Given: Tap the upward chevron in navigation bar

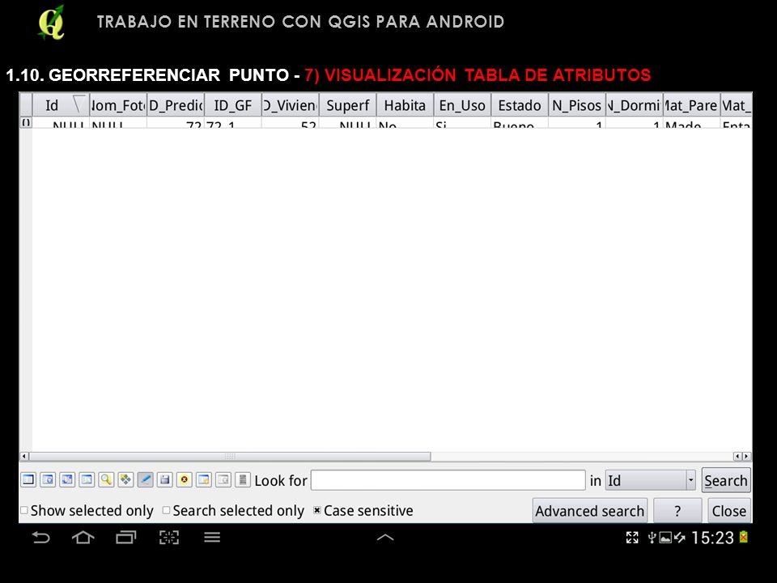Looking at the screenshot, I should click(385, 538).
